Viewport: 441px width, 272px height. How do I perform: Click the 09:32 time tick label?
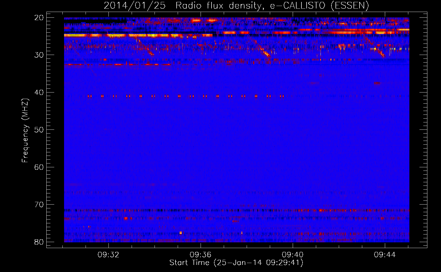pyautogui.click(x=108, y=255)
